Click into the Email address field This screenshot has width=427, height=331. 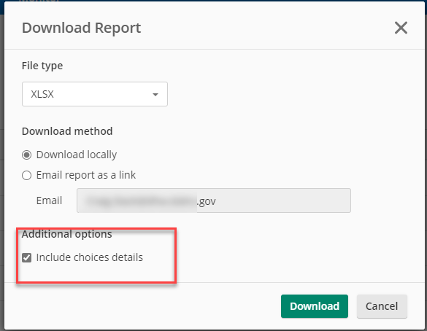[214, 200]
